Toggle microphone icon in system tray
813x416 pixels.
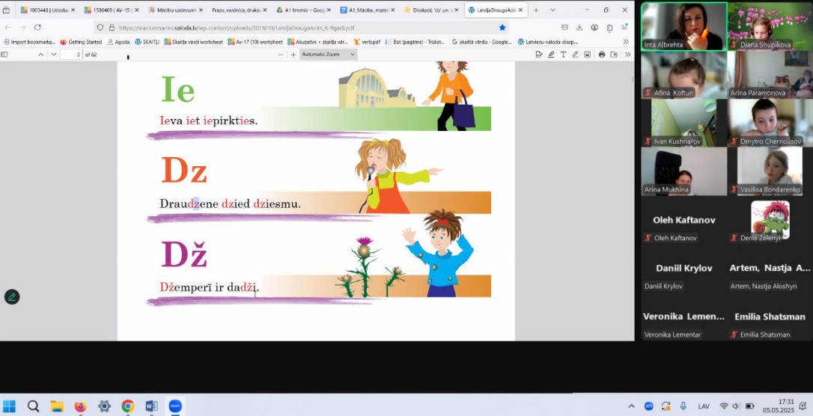[683, 406]
